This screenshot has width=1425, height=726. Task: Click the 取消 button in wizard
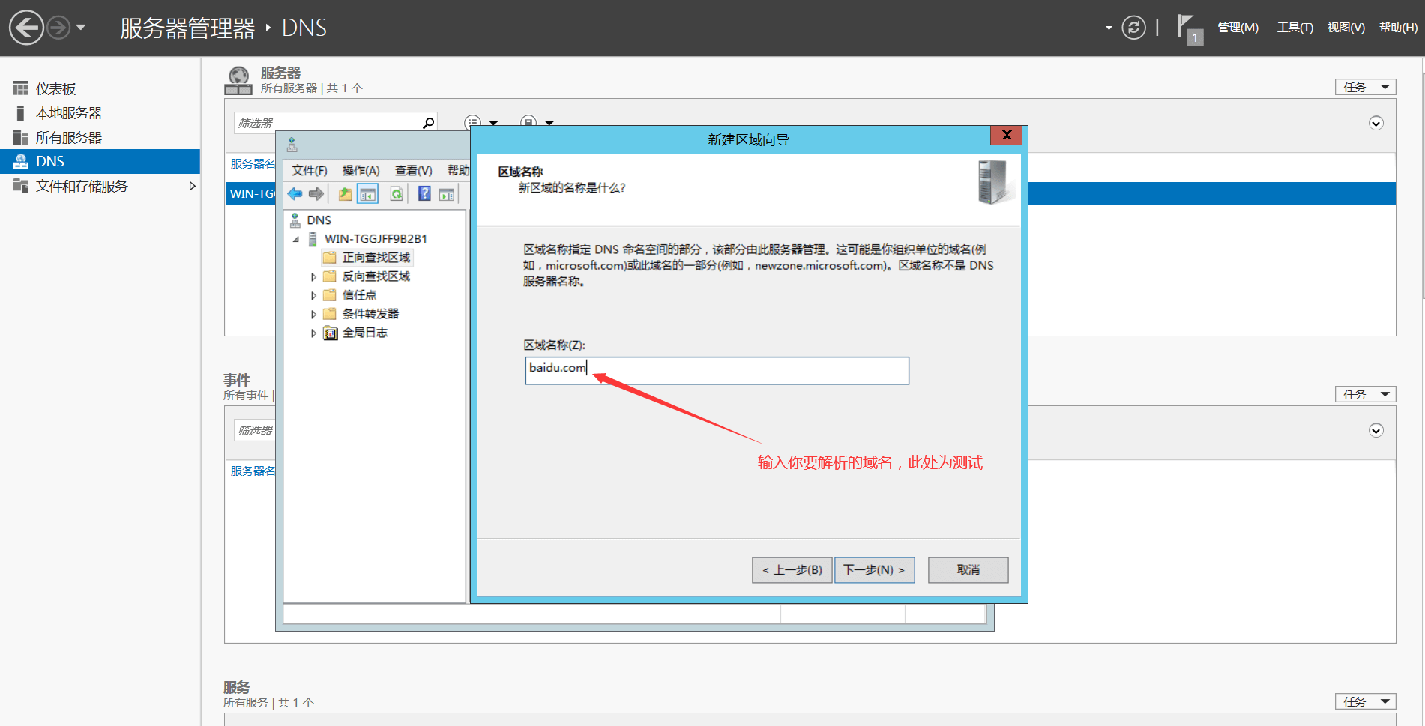click(x=968, y=570)
